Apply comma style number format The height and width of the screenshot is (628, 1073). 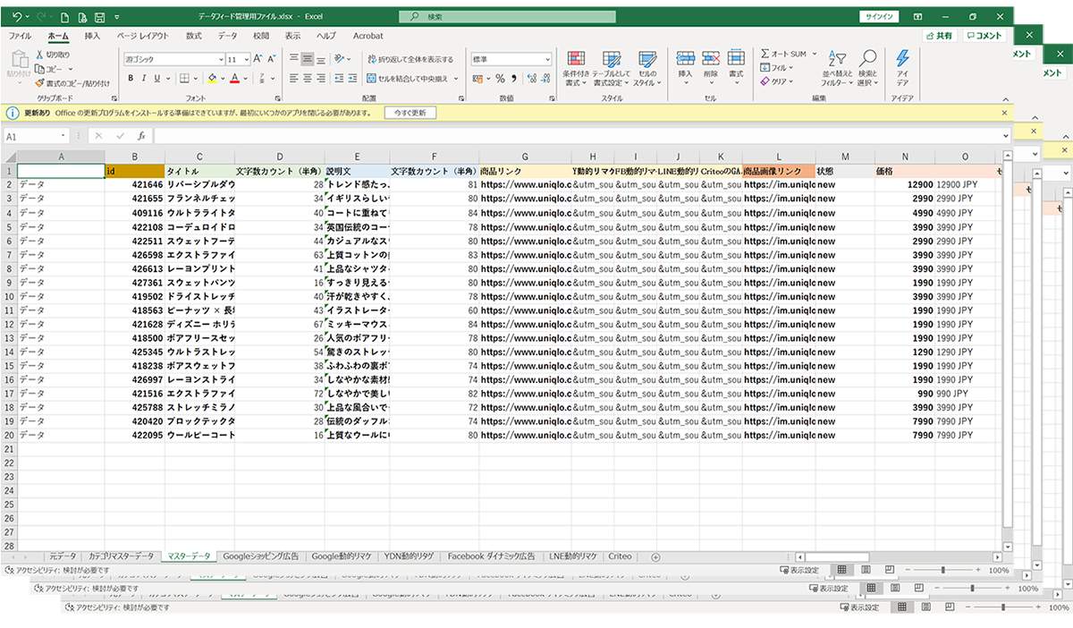click(513, 78)
